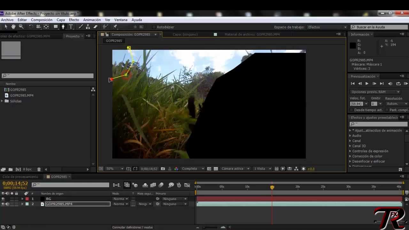Select the Brush tool
The image size is (409, 230).
coord(81,27)
